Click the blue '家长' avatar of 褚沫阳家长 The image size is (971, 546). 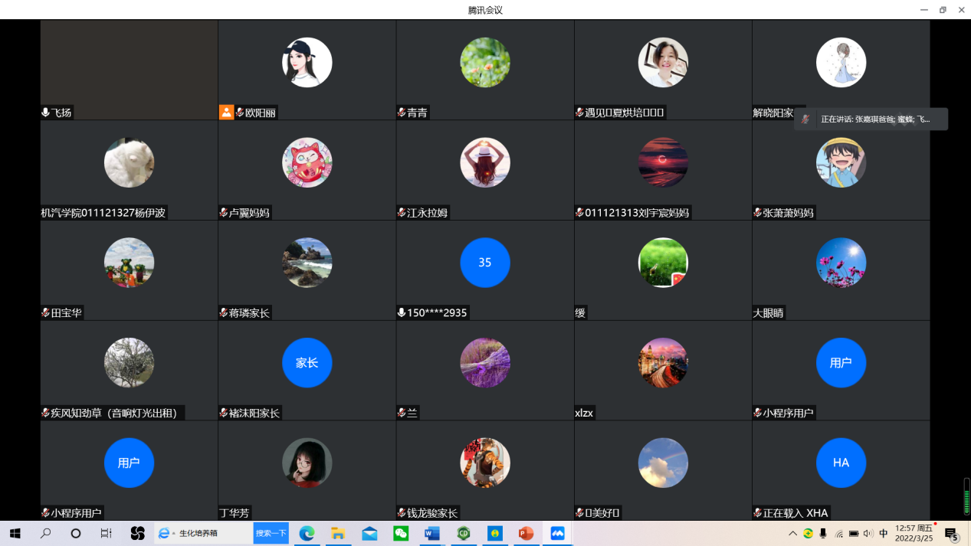[x=307, y=363]
